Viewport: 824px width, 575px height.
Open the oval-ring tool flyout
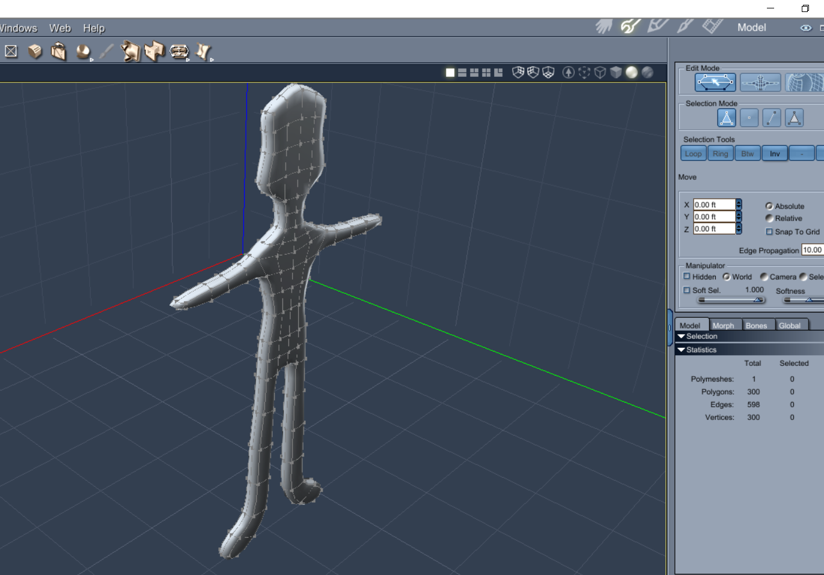point(179,52)
